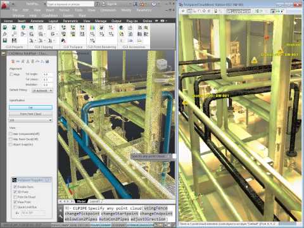Click the first icon in CLR Projects panel

[5, 28]
